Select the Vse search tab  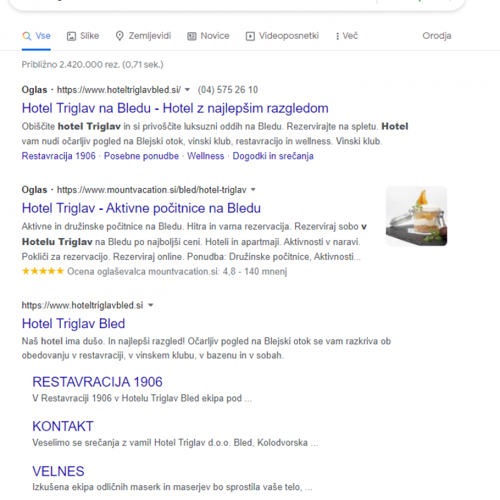36,36
